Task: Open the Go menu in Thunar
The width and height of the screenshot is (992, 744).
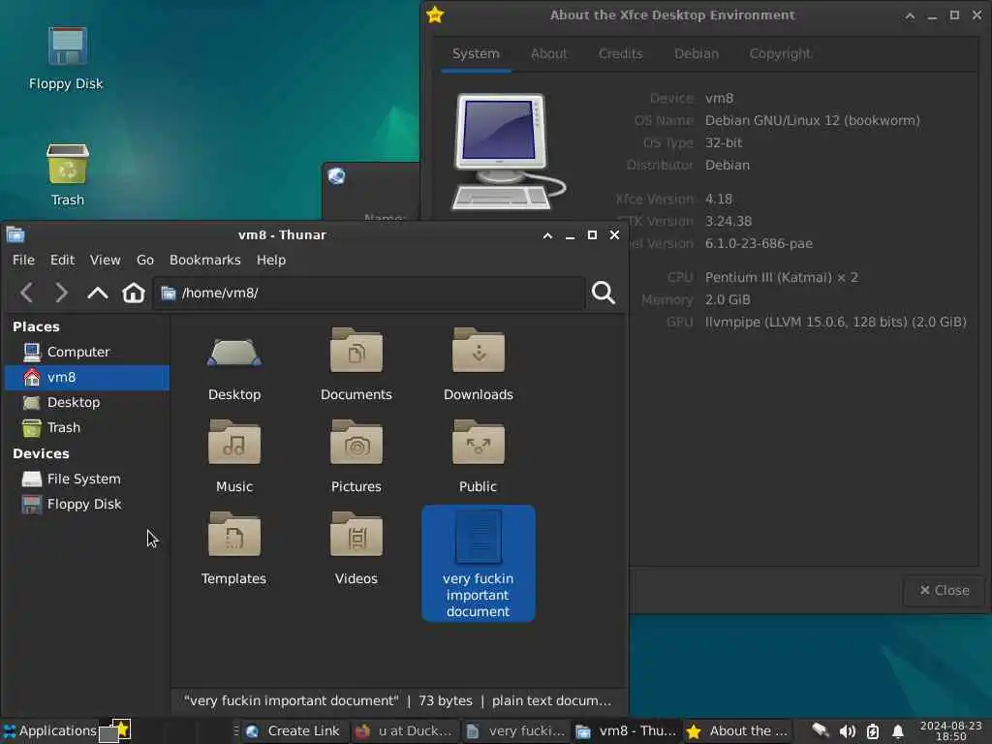Action: coord(145,260)
